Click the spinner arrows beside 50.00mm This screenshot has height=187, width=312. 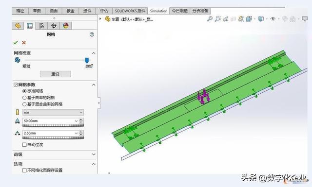81,121
